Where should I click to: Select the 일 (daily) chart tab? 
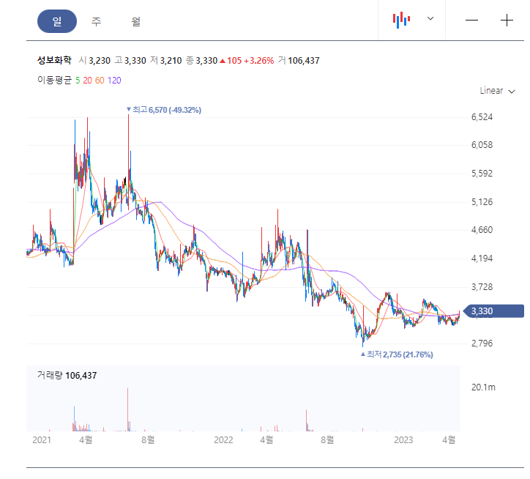[x=57, y=21]
